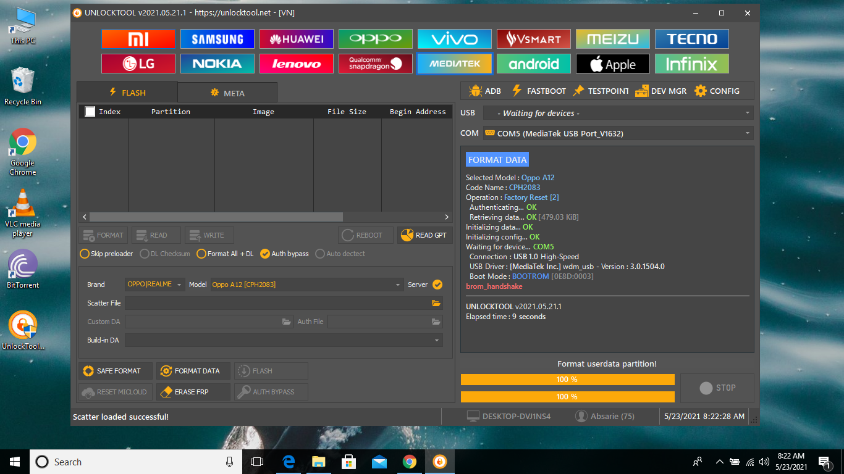Viewport: 844px width, 474px height.
Task: Open the ADB tools
Action: coord(485,91)
